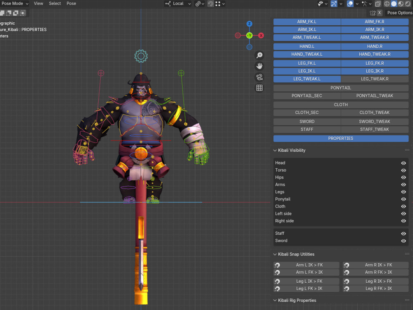Image resolution: width=413 pixels, height=310 pixels.
Task: Open the Local transform orientation dropdown
Action: click(178, 4)
